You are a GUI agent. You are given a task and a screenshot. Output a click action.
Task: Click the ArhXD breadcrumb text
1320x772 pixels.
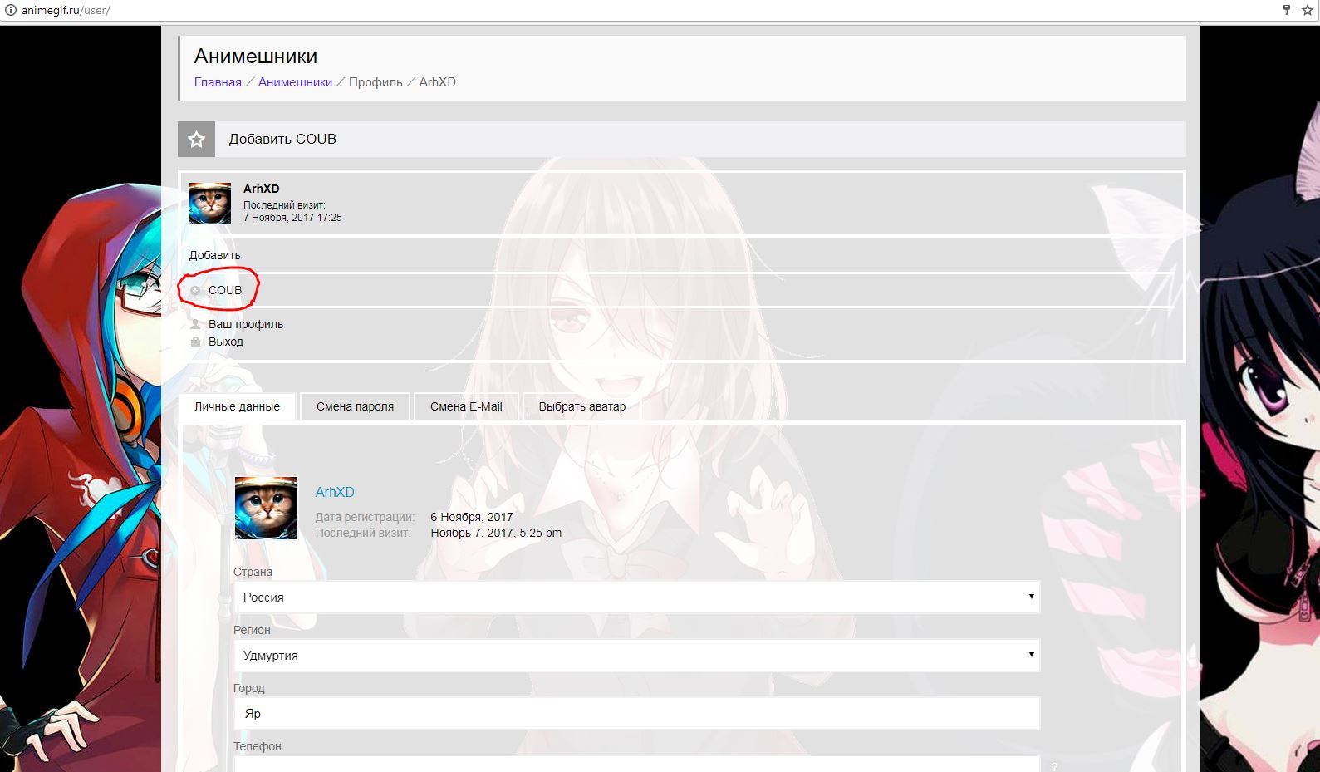click(437, 82)
